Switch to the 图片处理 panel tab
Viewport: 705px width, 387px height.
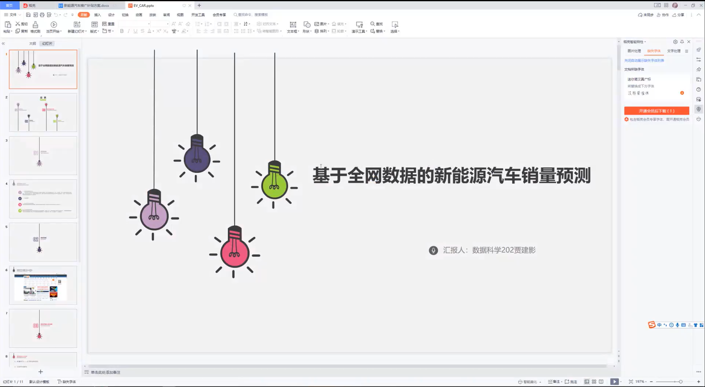(x=634, y=51)
